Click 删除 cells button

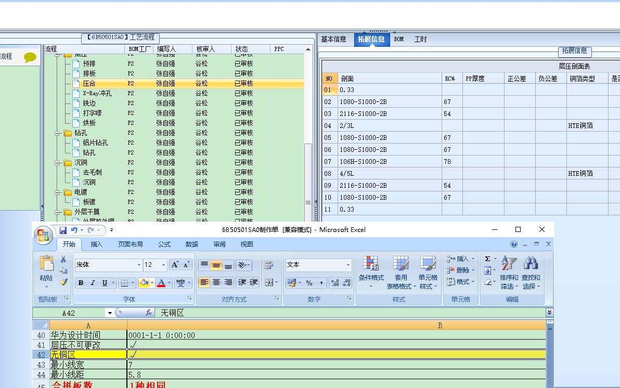click(461, 270)
